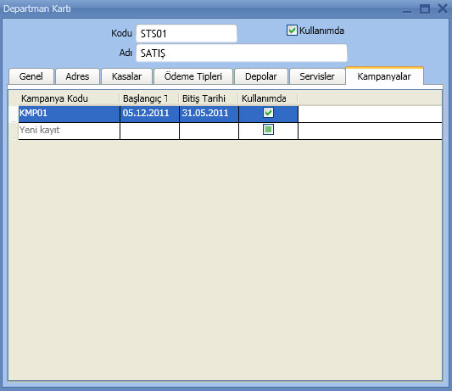The height and width of the screenshot is (391, 452).
Task: Click the Bitiş Tarihi column header
Action: (x=209, y=98)
